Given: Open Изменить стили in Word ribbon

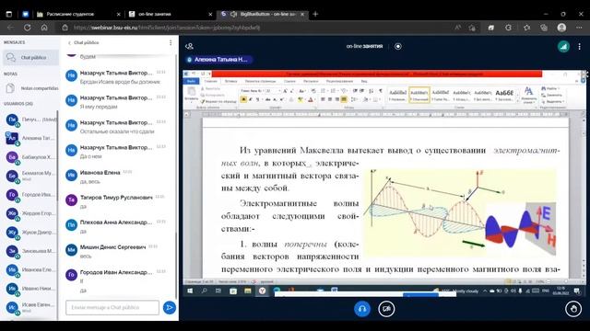Looking at the screenshot, I should point(528,96).
